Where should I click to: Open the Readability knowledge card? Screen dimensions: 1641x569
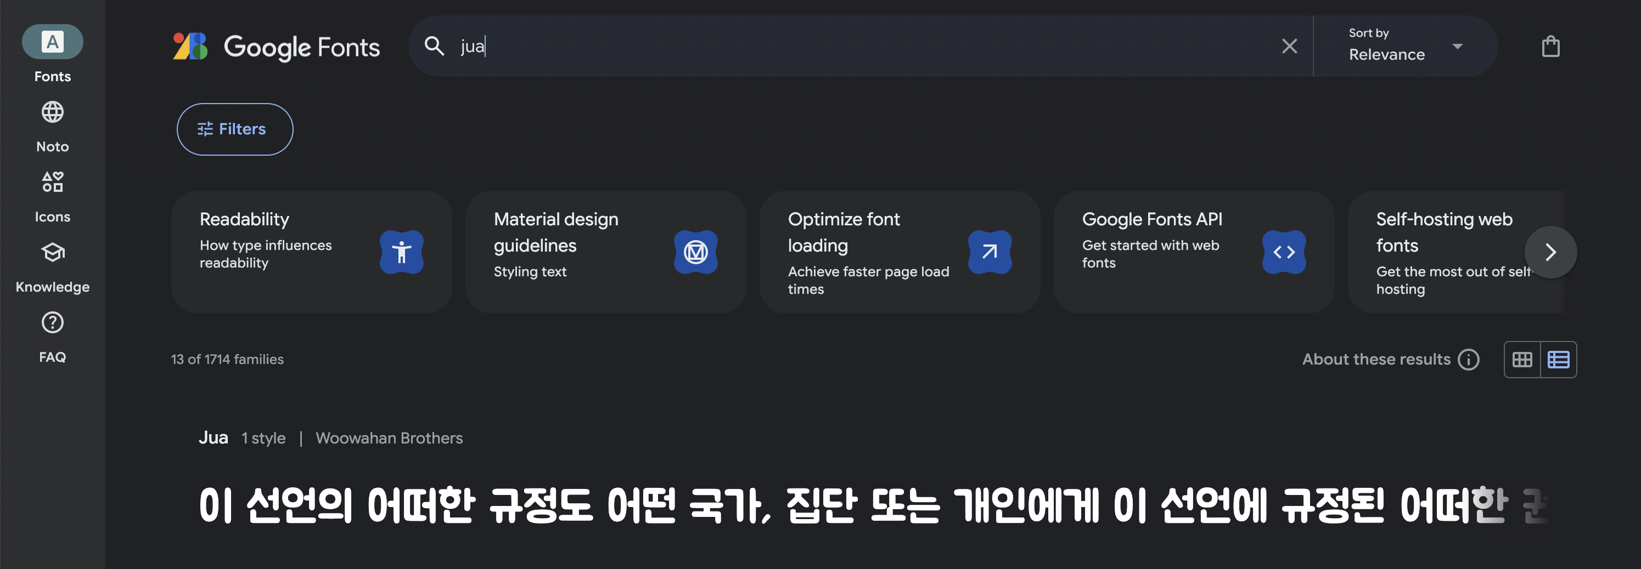(312, 252)
